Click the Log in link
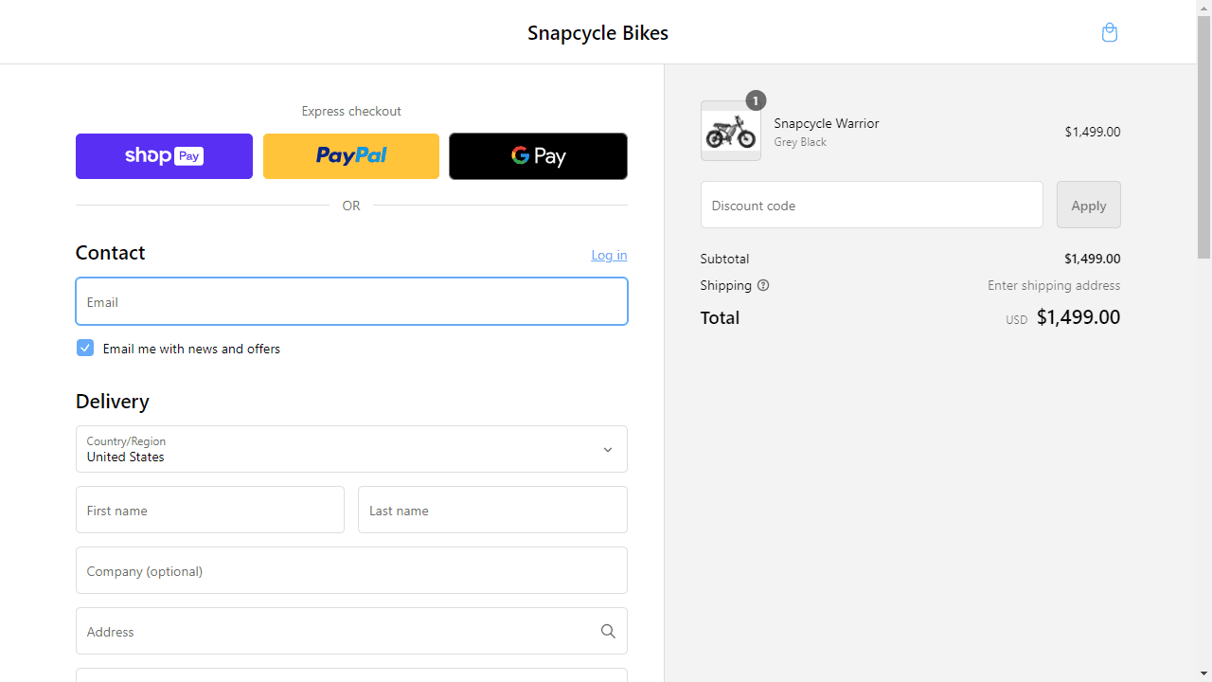The height and width of the screenshot is (682, 1212). coord(609,255)
